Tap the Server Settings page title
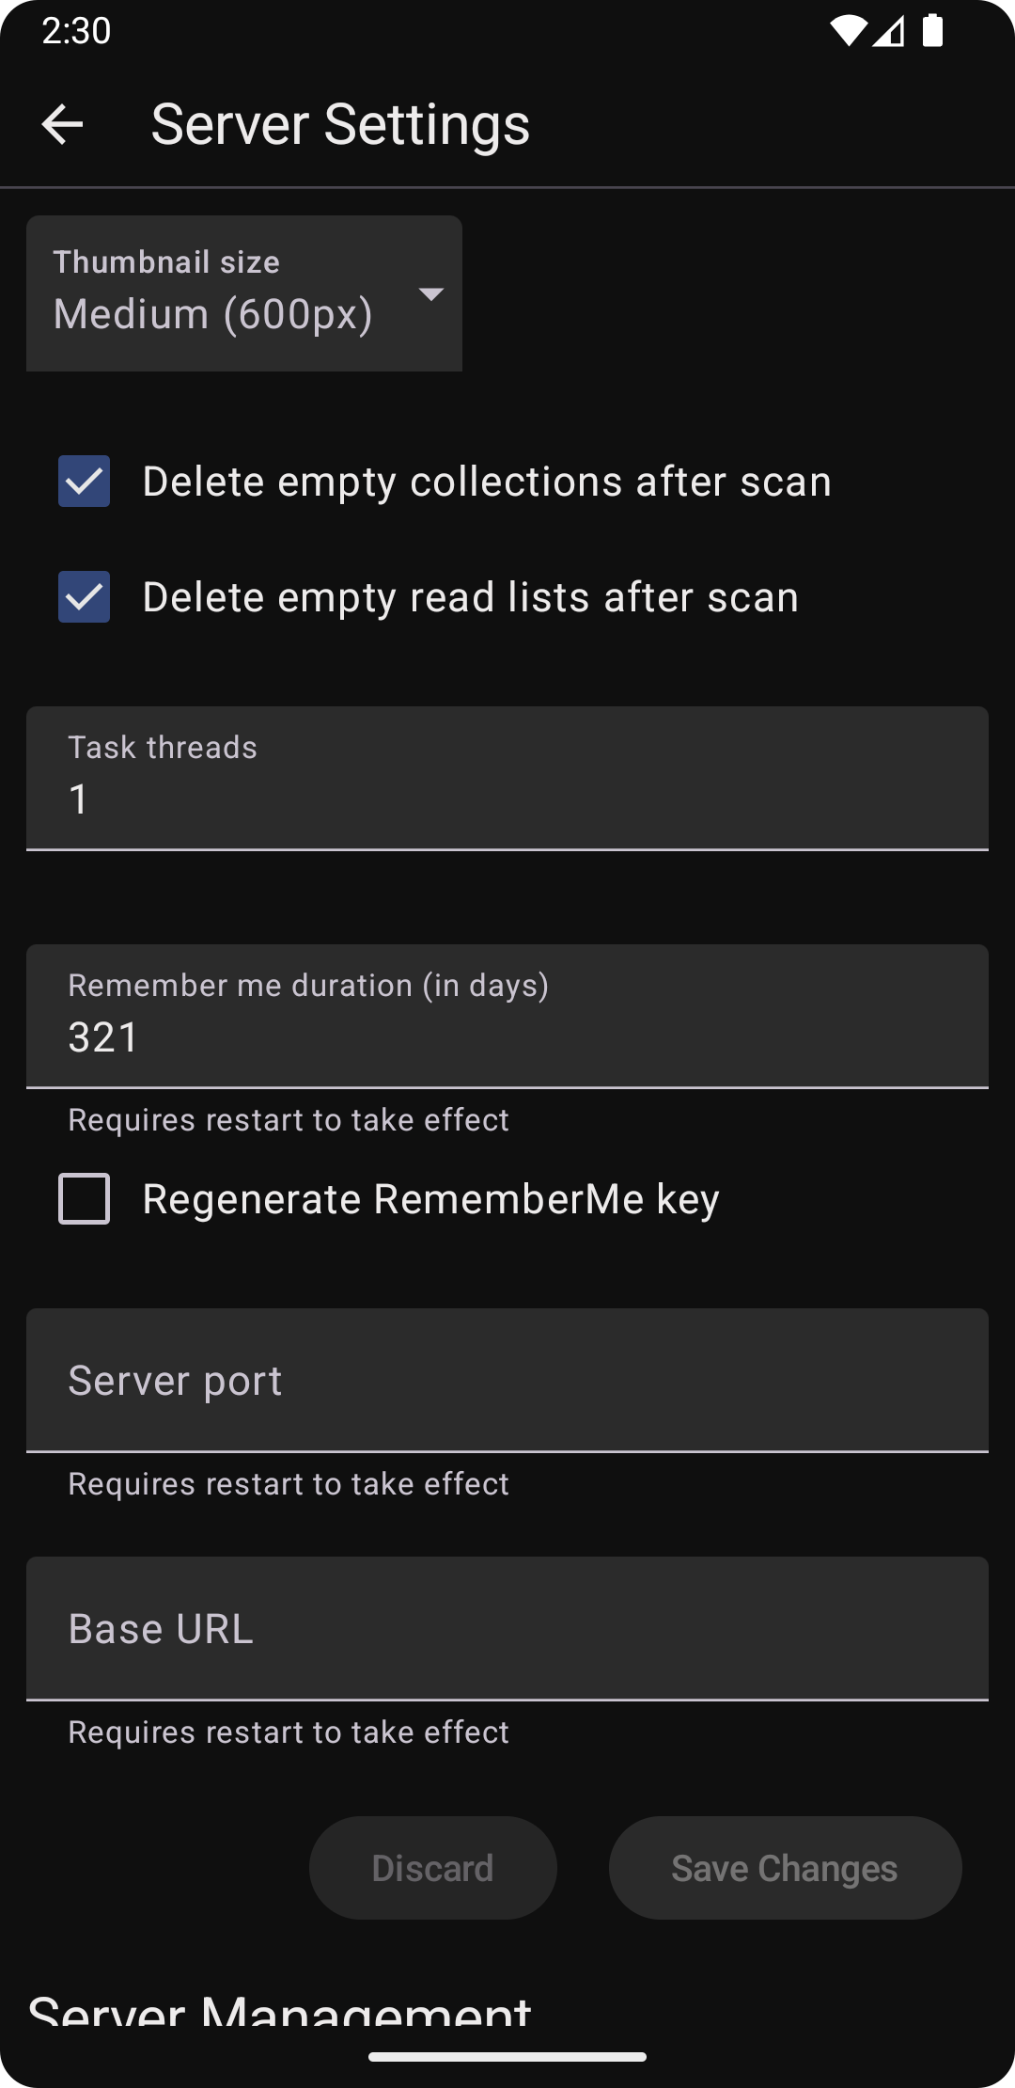Viewport: 1015px width, 2088px height. click(340, 125)
